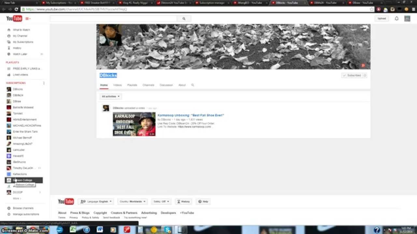
Task: Open the guide menu icon beside YouTube logo
Action: tap(28, 19)
